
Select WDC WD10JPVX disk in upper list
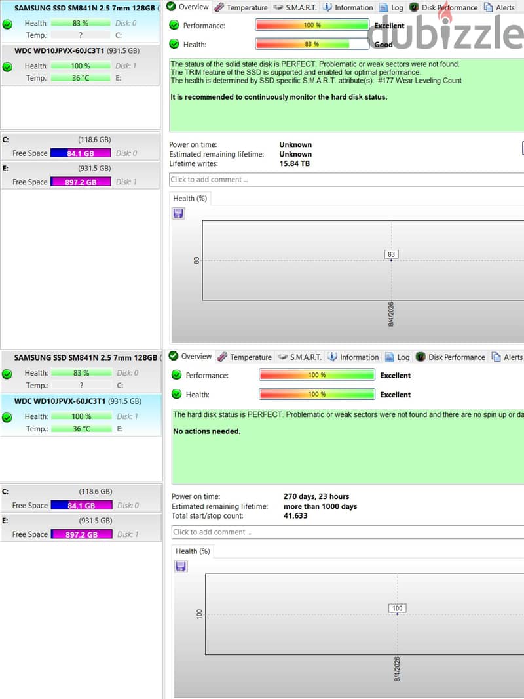tap(80, 65)
